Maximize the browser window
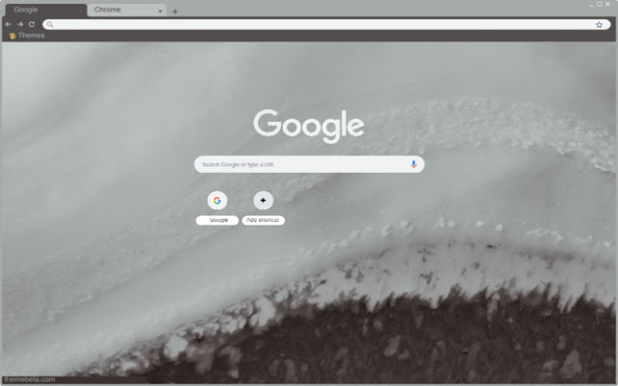618x386 pixels. [600, 4]
